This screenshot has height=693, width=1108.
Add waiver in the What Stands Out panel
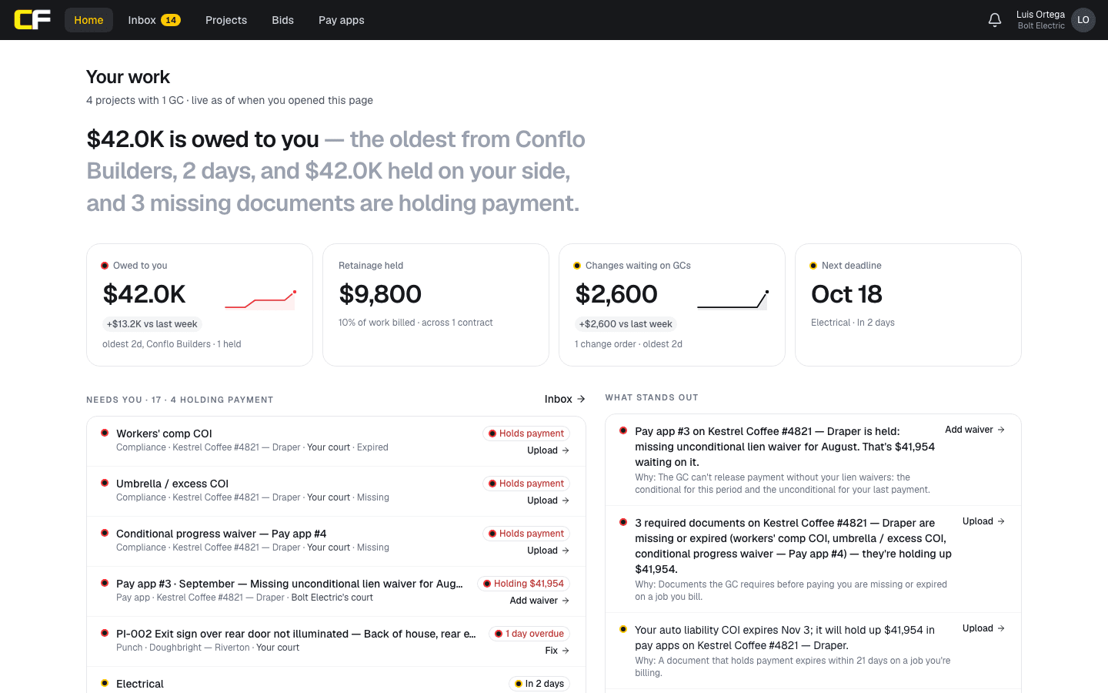pyautogui.click(x=975, y=430)
